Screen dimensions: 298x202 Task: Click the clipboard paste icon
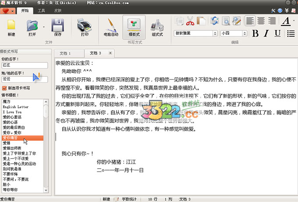click(201, 21)
